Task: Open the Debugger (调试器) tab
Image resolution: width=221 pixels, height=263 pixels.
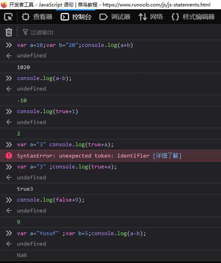Action: pos(115,17)
